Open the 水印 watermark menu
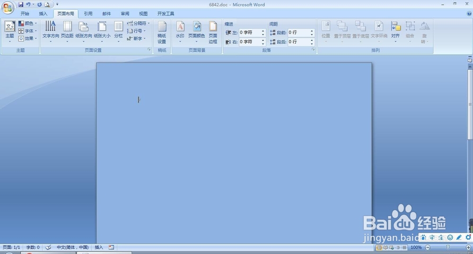Image resolution: width=473 pixels, height=254 pixels. pos(180,31)
